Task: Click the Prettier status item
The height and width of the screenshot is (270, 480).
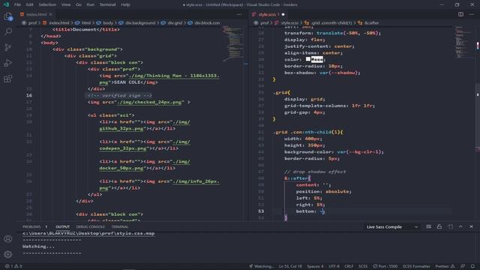Action: pos(445,266)
